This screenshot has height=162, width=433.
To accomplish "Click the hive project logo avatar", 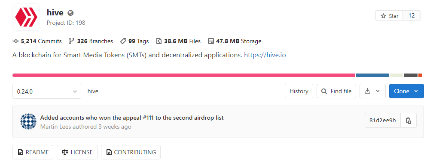I will click(26, 17).
